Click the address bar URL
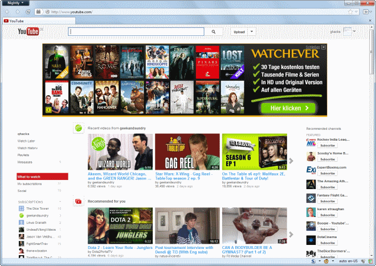 point(71,12)
